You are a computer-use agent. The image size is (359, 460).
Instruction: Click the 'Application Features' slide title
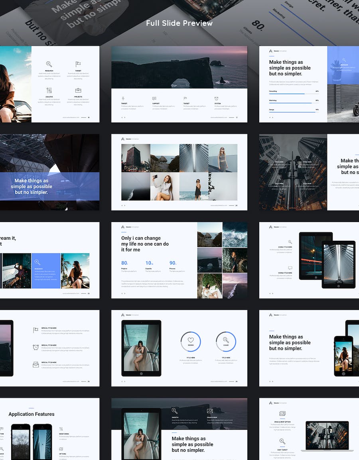tap(32, 414)
